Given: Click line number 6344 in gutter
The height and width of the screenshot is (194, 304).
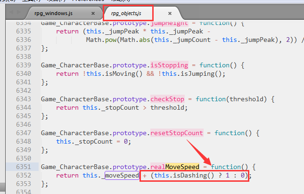Looking at the screenshot, I should pos(24,107).
